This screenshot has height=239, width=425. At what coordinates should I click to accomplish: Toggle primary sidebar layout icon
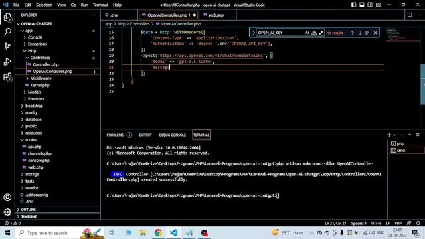pyautogui.click(x=353, y=5)
